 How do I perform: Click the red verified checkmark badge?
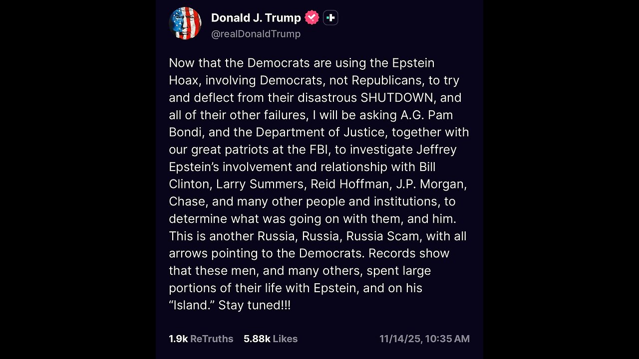coord(312,18)
